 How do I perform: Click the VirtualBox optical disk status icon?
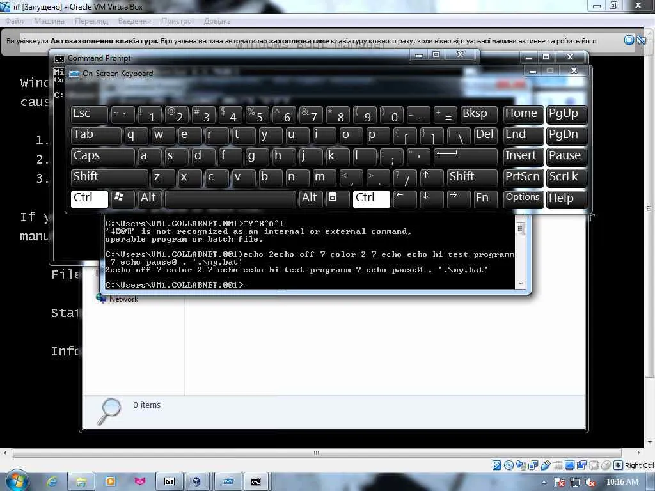[x=509, y=465]
